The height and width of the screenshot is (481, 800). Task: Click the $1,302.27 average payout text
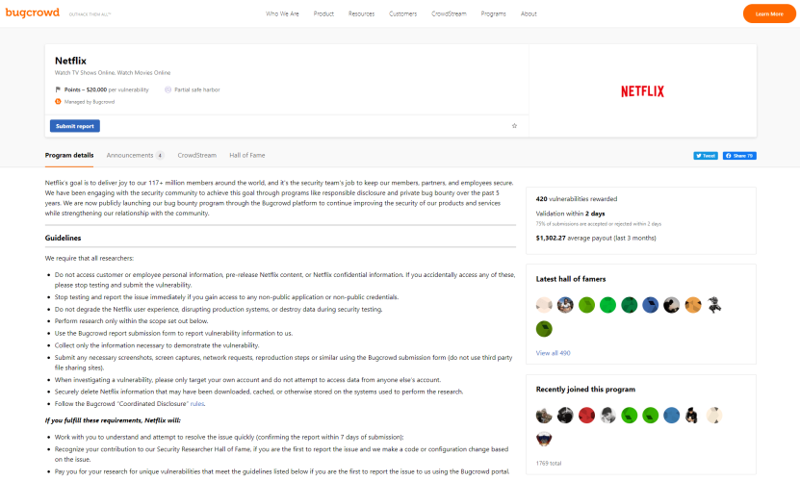tap(596, 238)
